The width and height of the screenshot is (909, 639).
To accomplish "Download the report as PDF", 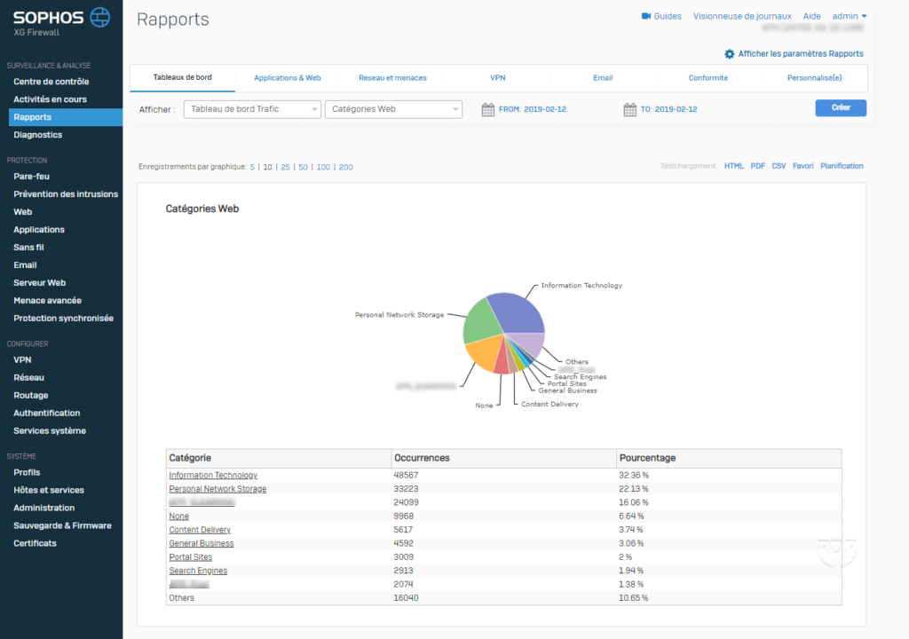I will [757, 166].
